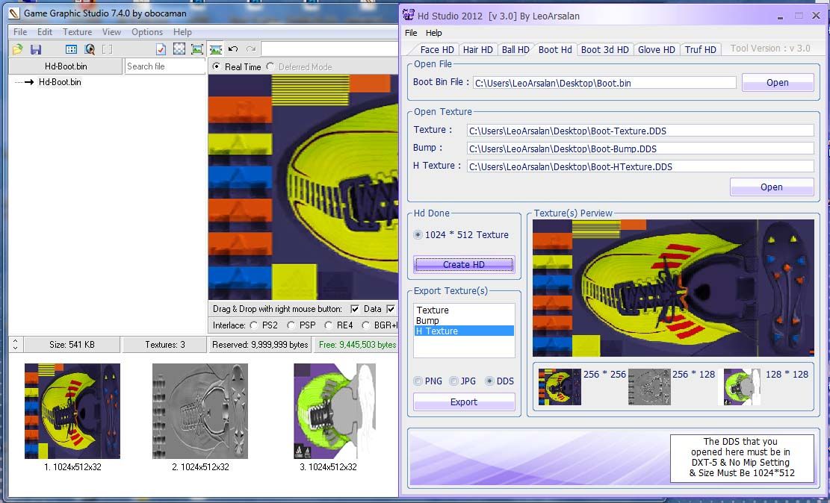Open the Texture menu in Game Graphic Studio
Viewport: 830px width, 503px height.
[x=77, y=32]
